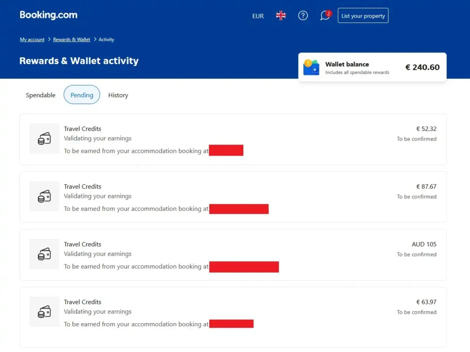Viewport: 470px width, 352px height.
Task: Click Activity breadcrumb text
Action: click(x=106, y=39)
